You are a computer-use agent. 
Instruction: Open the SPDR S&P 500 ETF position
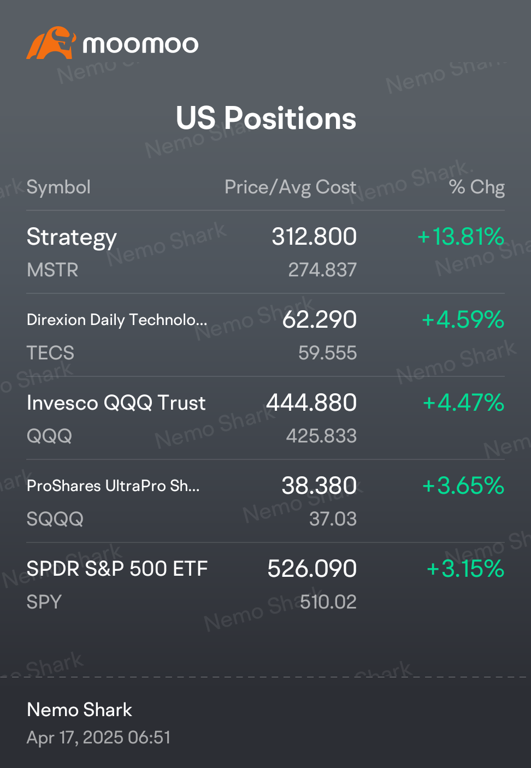pyautogui.click(x=117, y=569)
